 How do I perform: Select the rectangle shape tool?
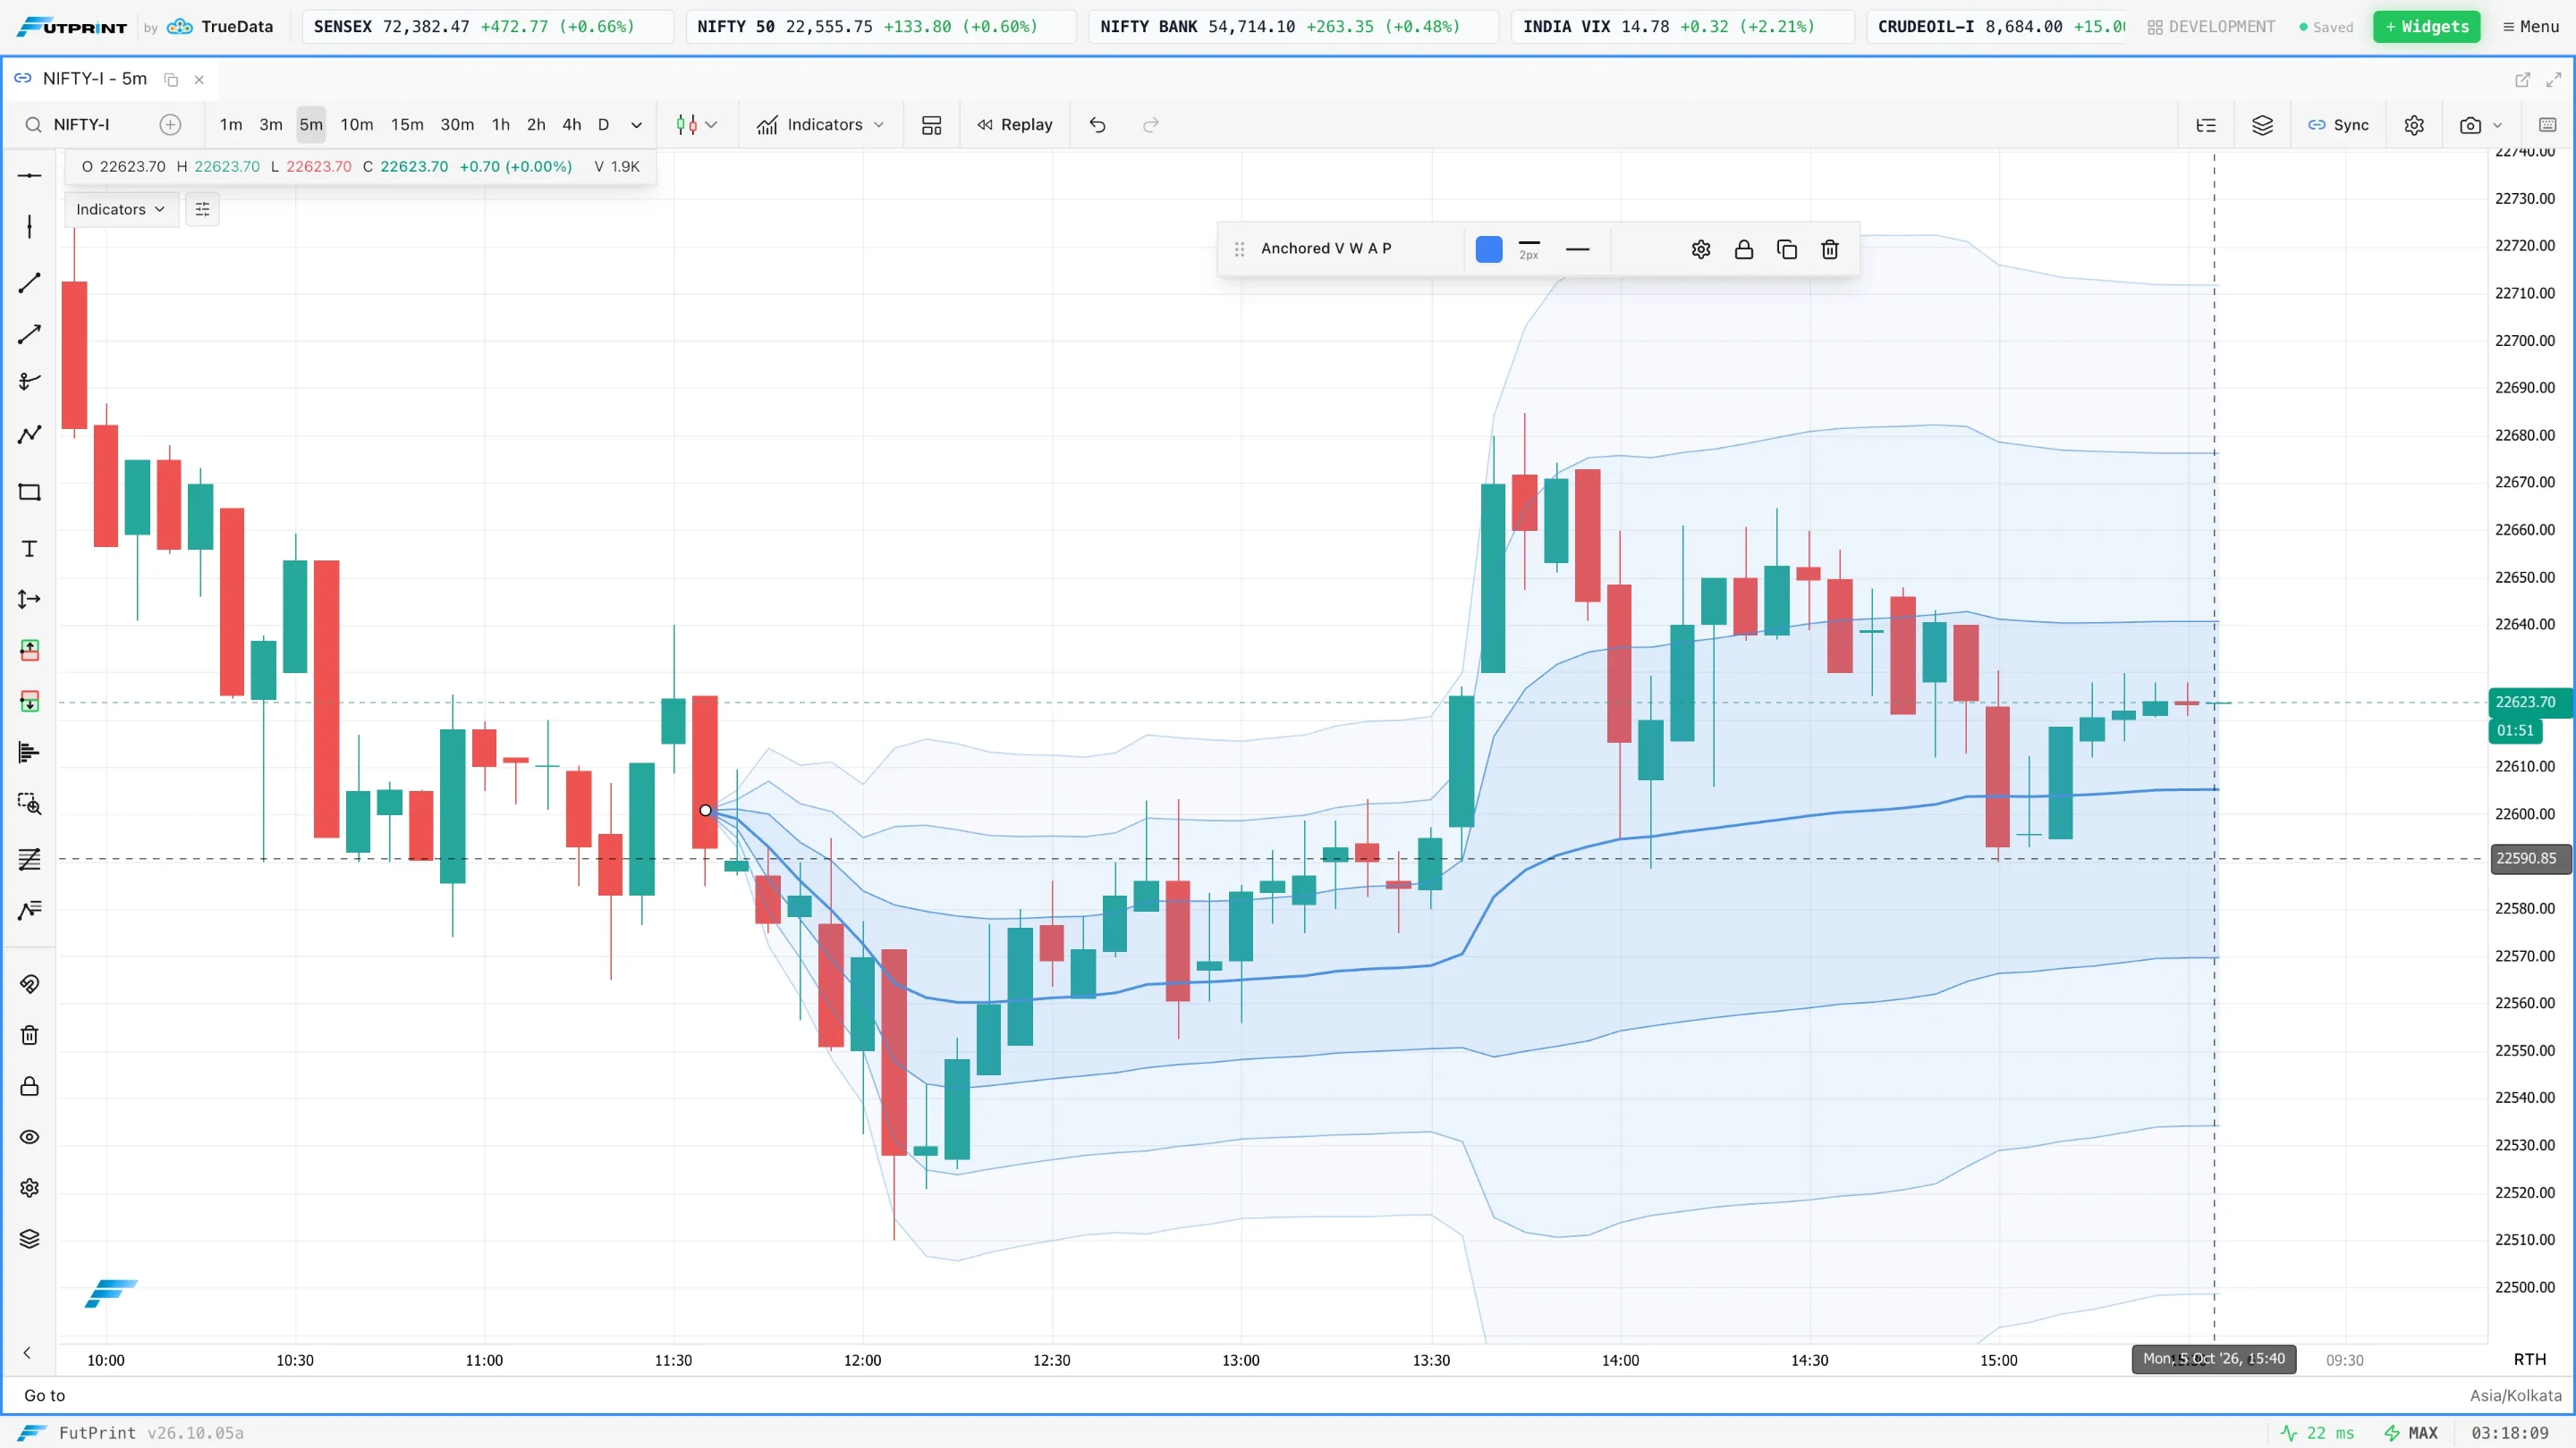click(x=29, y=492)
